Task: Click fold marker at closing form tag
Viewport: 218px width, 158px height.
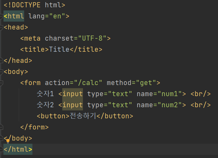Action: pyautogui.click(x=1, y=127)
